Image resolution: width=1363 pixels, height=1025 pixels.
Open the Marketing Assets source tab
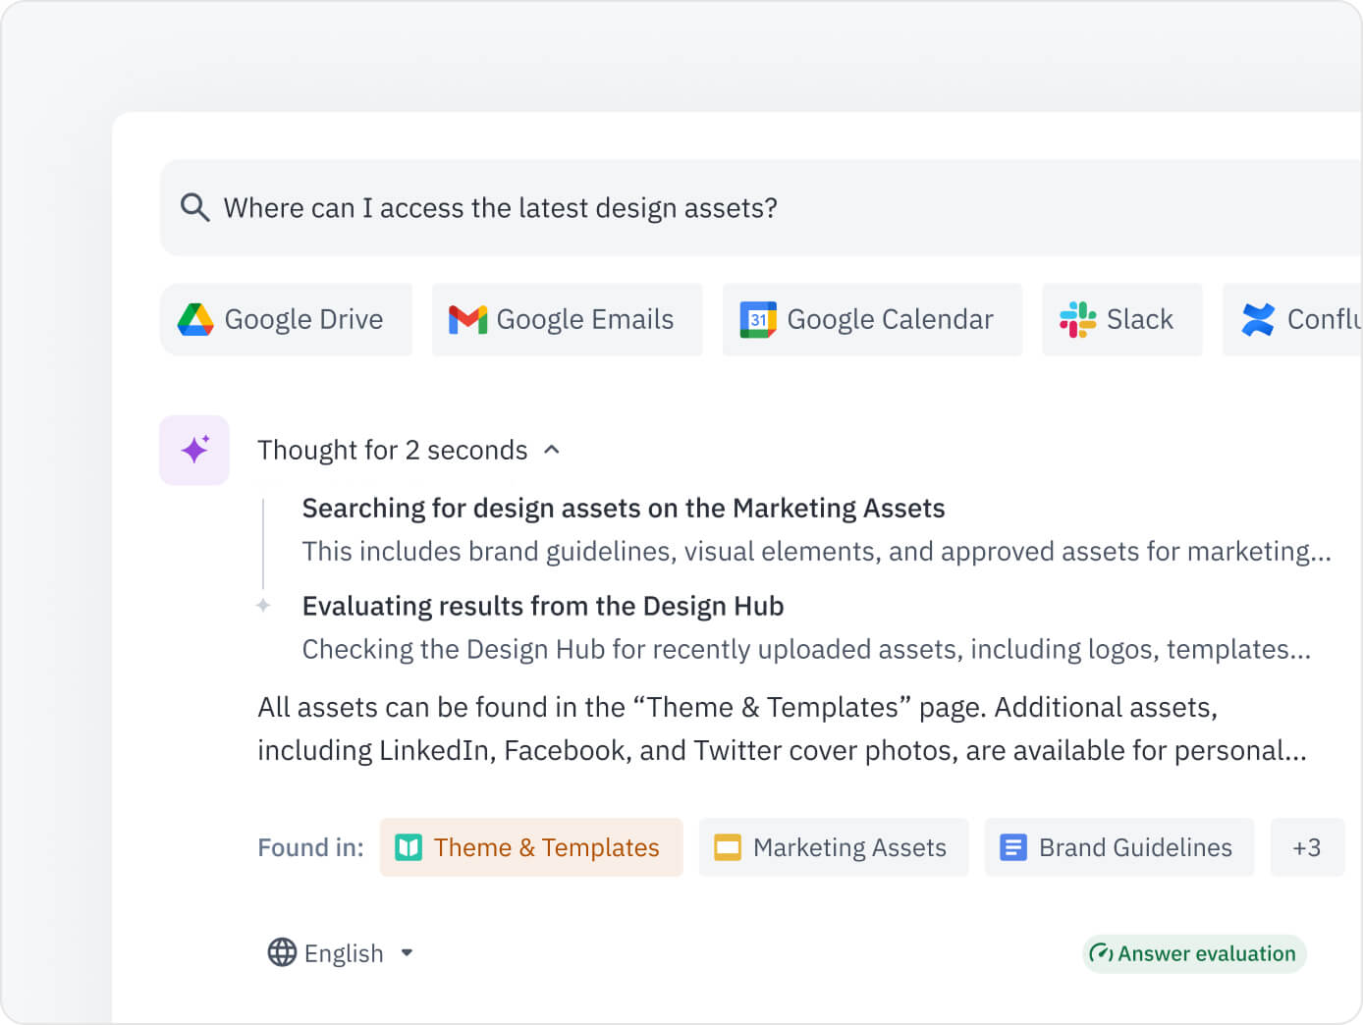833,846
